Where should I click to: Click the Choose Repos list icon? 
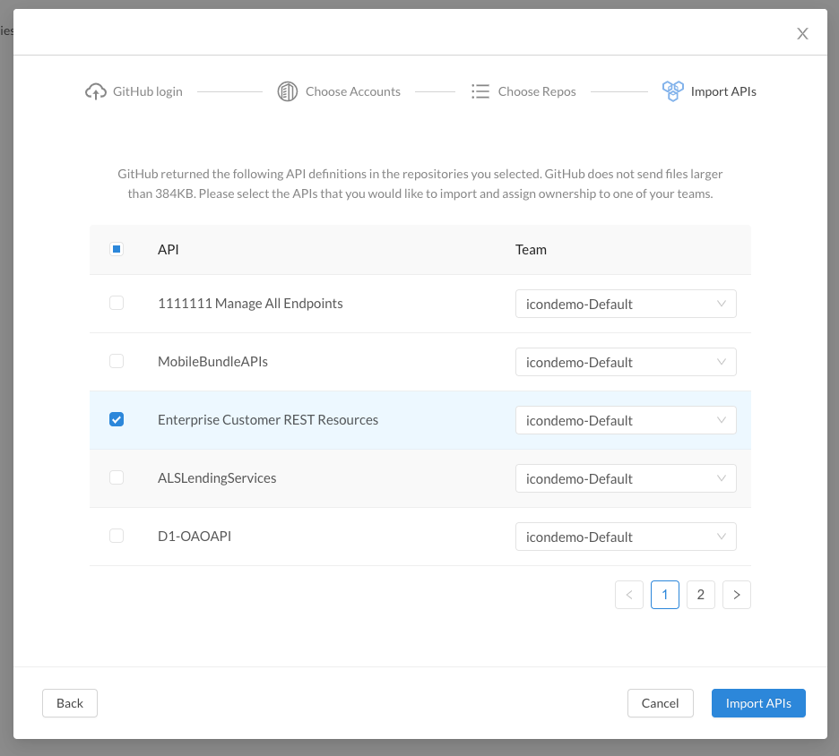coord(480,91)
